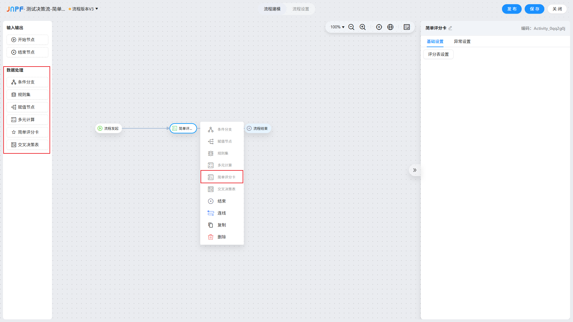Choose 删除 trash icon in context menu

[x=211, y=237]
